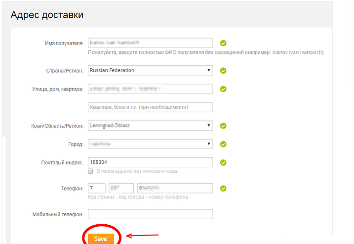Open the Страна/Регион dropdown showing Russian Federation

(x=151, y=70)
